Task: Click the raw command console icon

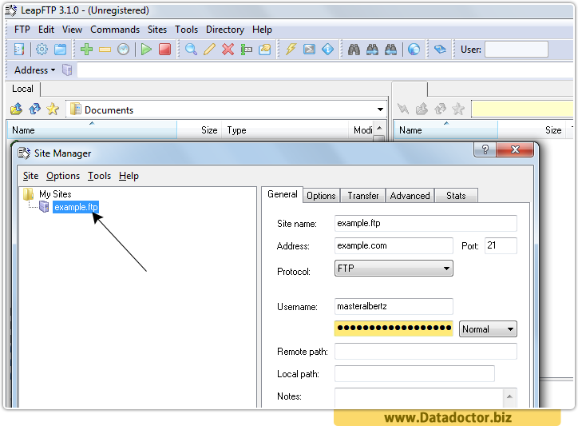Action: coord(309,49)
